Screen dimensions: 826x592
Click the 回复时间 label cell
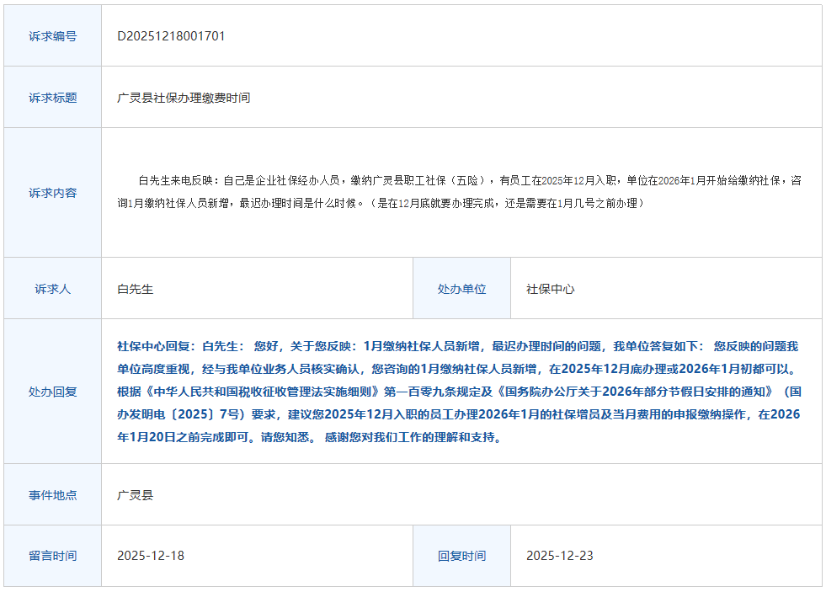pyautogui.click(x=461, y=556)
